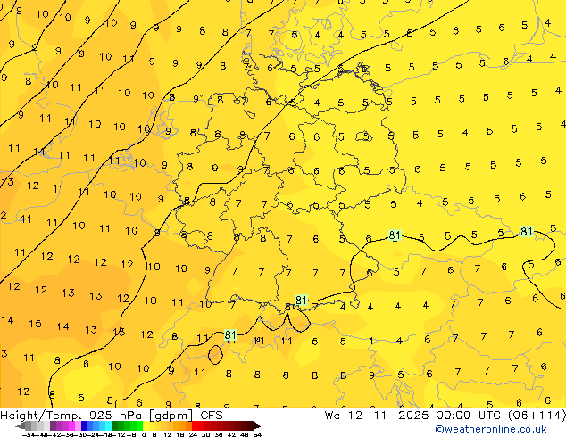Pick the bright red swatch above legend value 24
566x437 pixels.
(195, 426)
